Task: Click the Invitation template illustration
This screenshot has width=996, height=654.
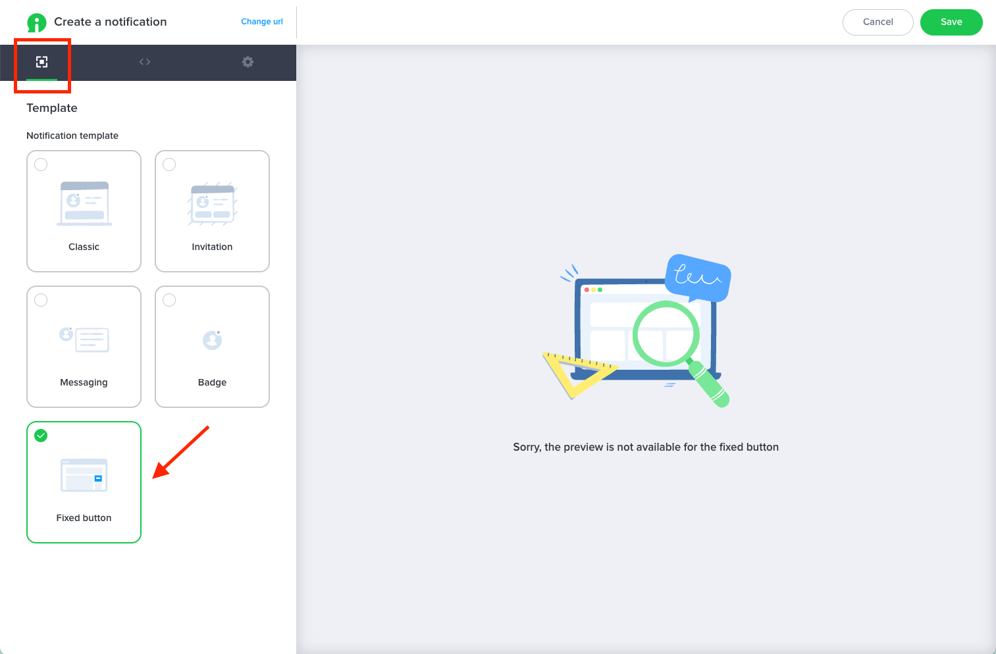Action: [x=212, y=204]
